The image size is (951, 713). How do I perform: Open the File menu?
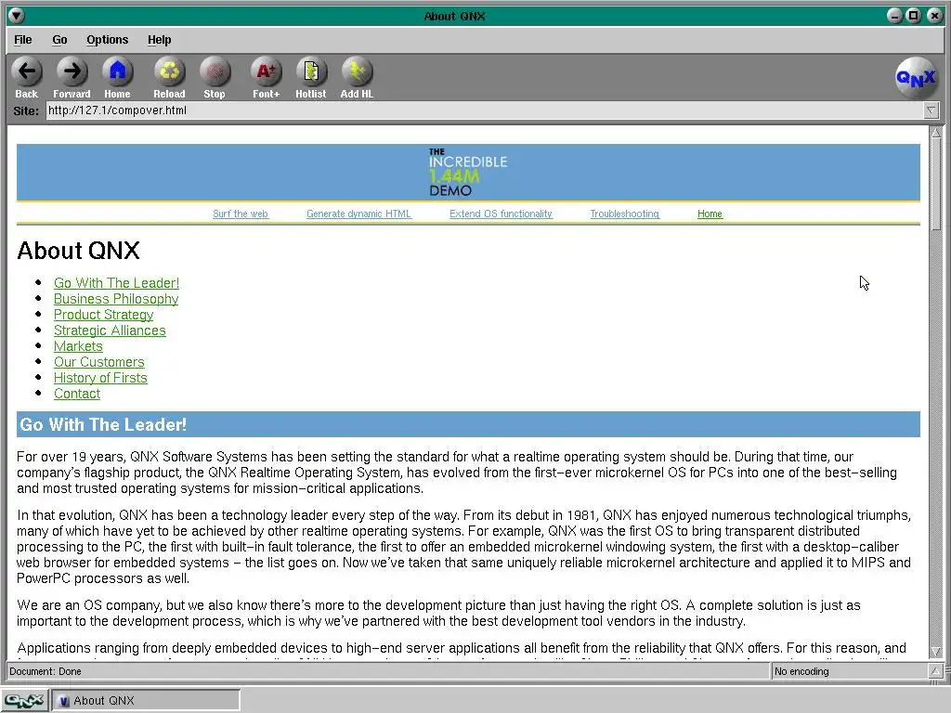(23, 40)
